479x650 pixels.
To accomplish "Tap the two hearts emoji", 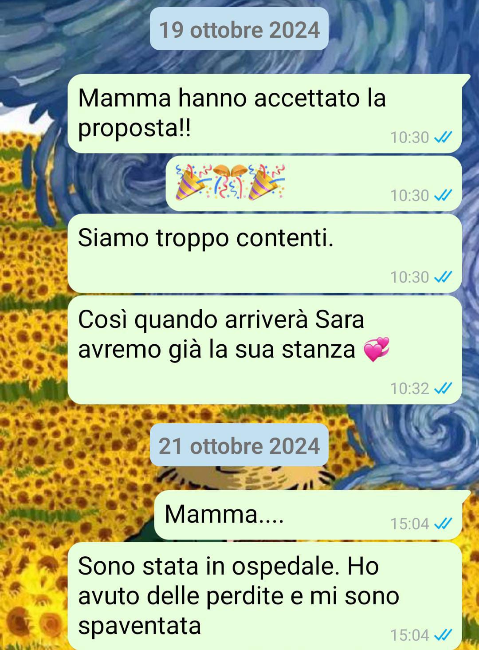I will 376,349.
